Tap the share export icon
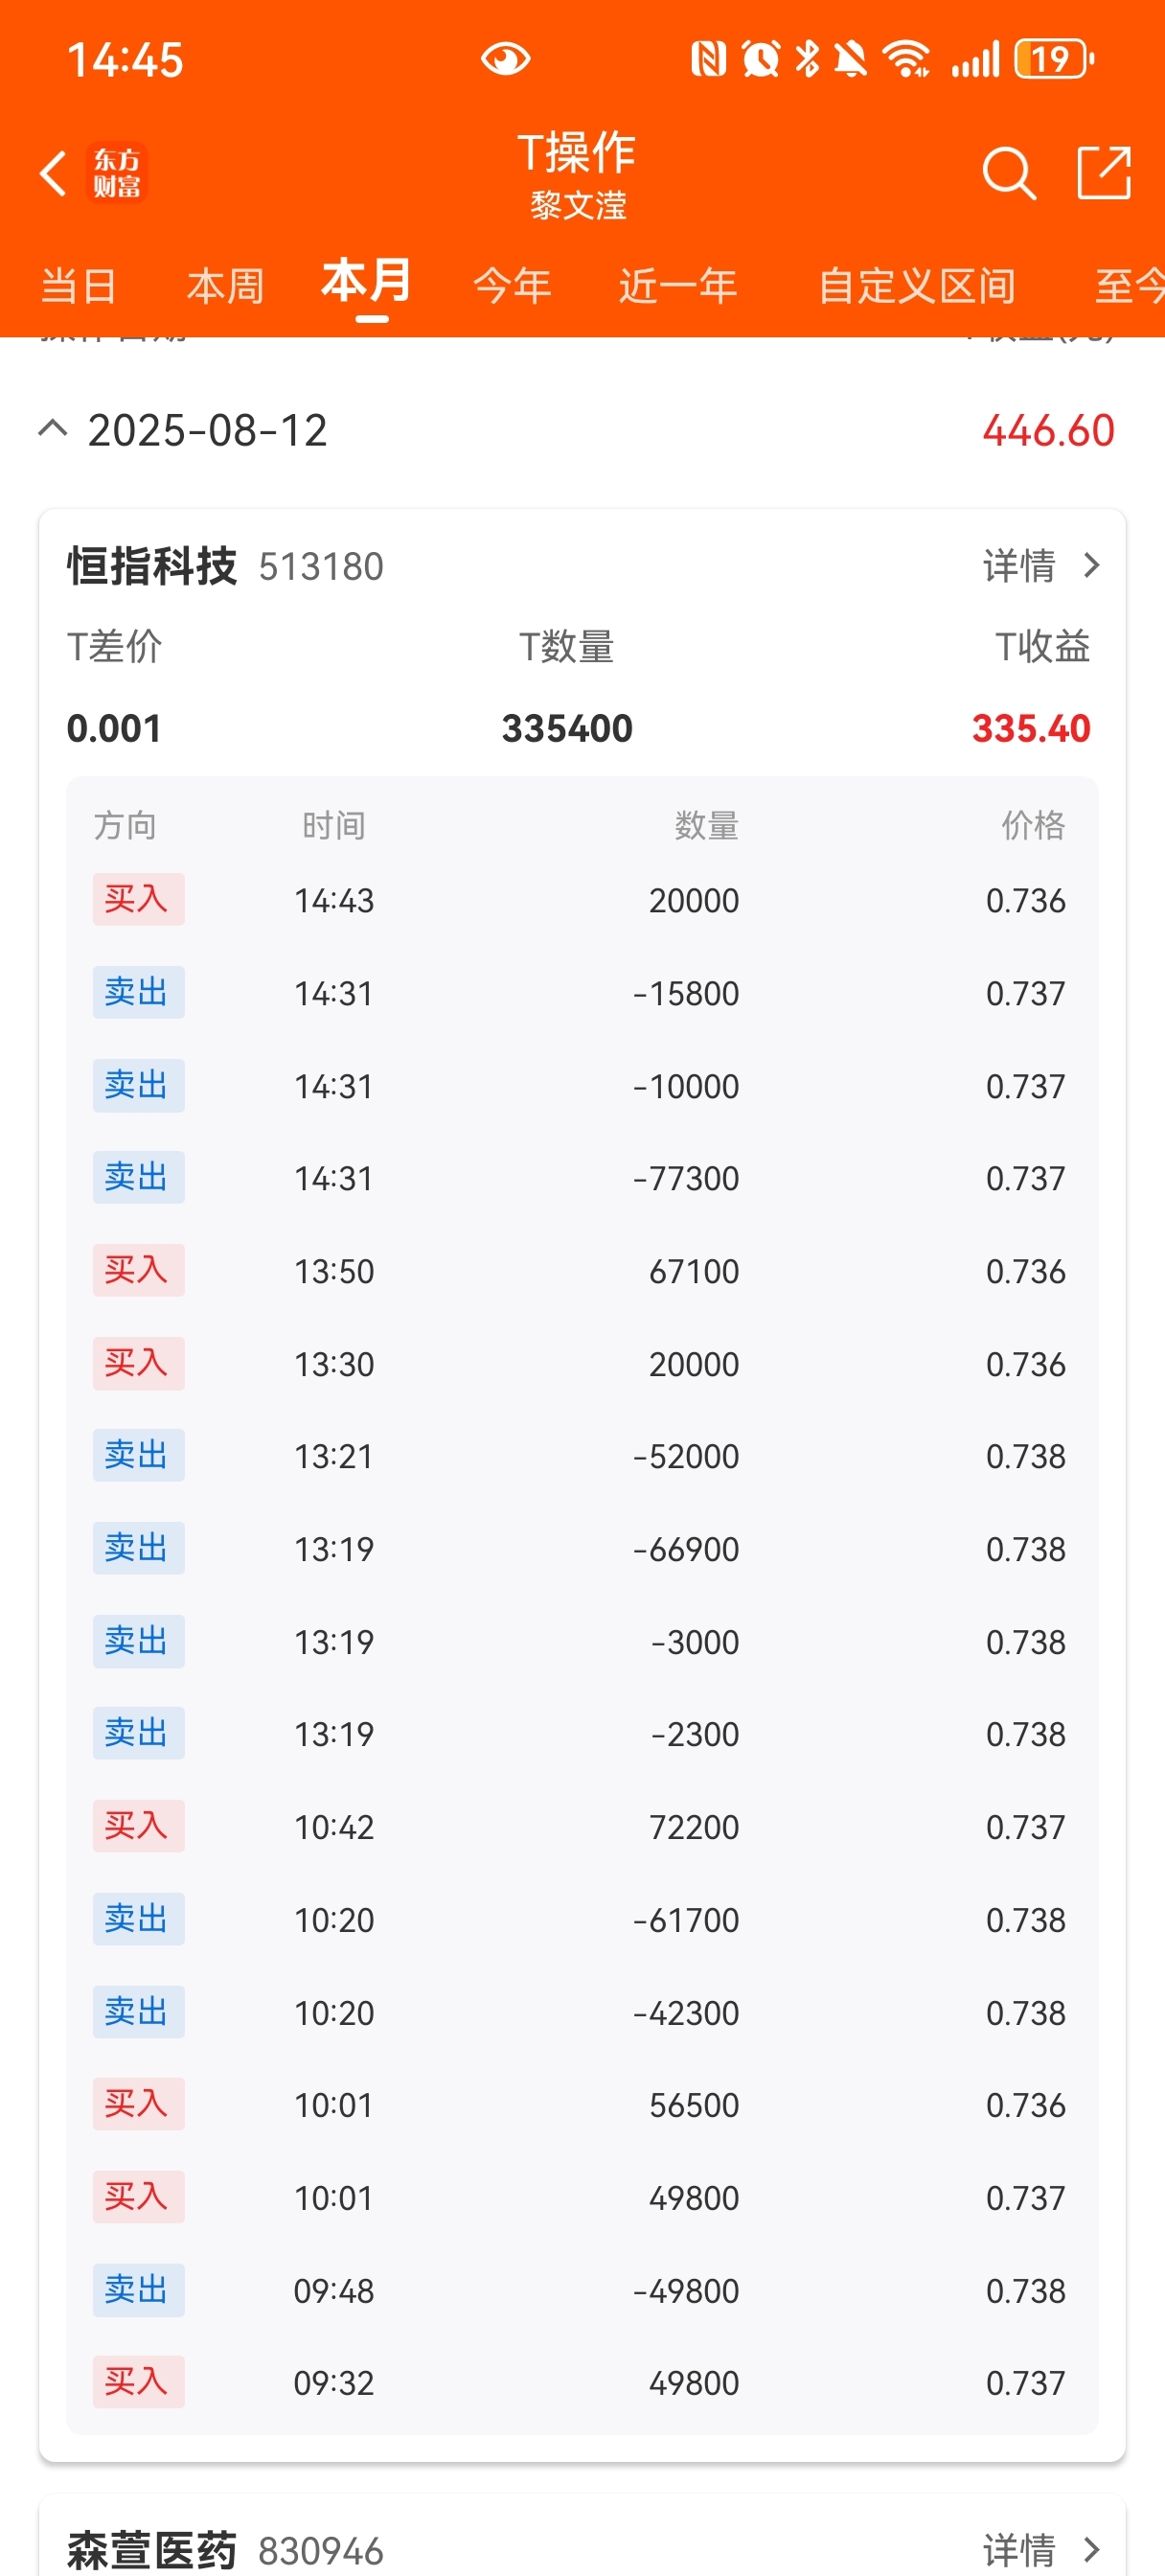1165x2576 pixels. click(1104, 173)
